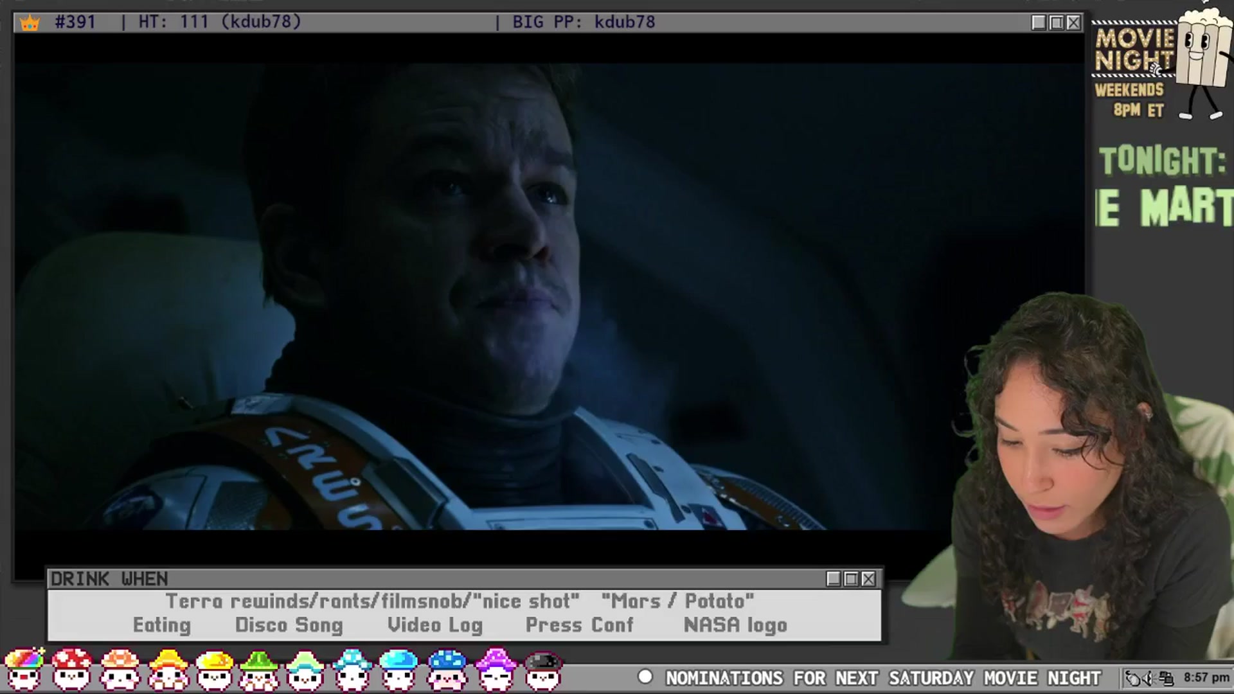Click the "NOMINATIONS FOR NEXT SATURDAY MOVIE NIGHT" ticker
Screen dimensions: 1234x694
tap(883, 678)
